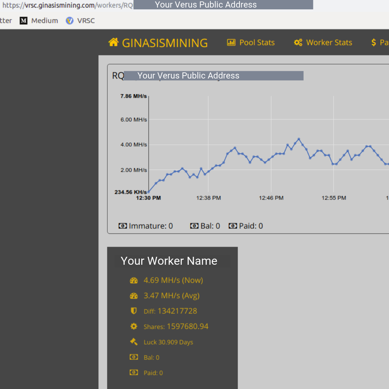This screenshot has width=389, height=389.
Task: Open the Worker Stats page
Action: (x=323, y=43)
